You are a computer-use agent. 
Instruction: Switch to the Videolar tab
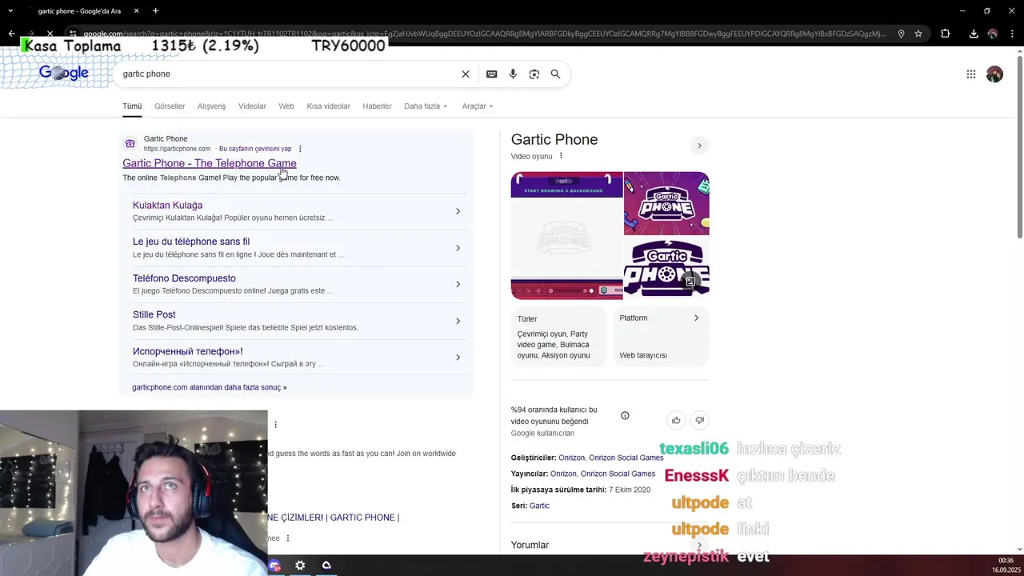tap(252, 106)
